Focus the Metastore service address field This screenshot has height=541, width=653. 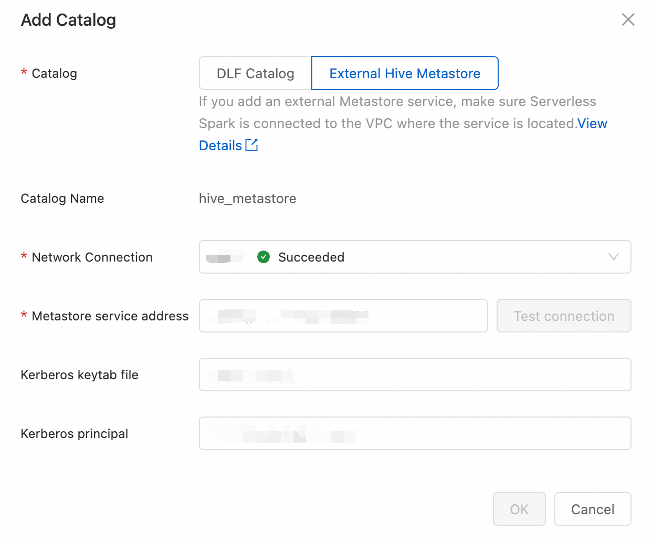[x=343, y=316]
